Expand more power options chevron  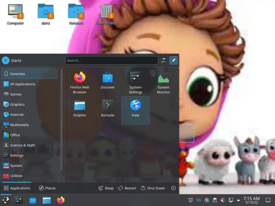coord(173,188)
